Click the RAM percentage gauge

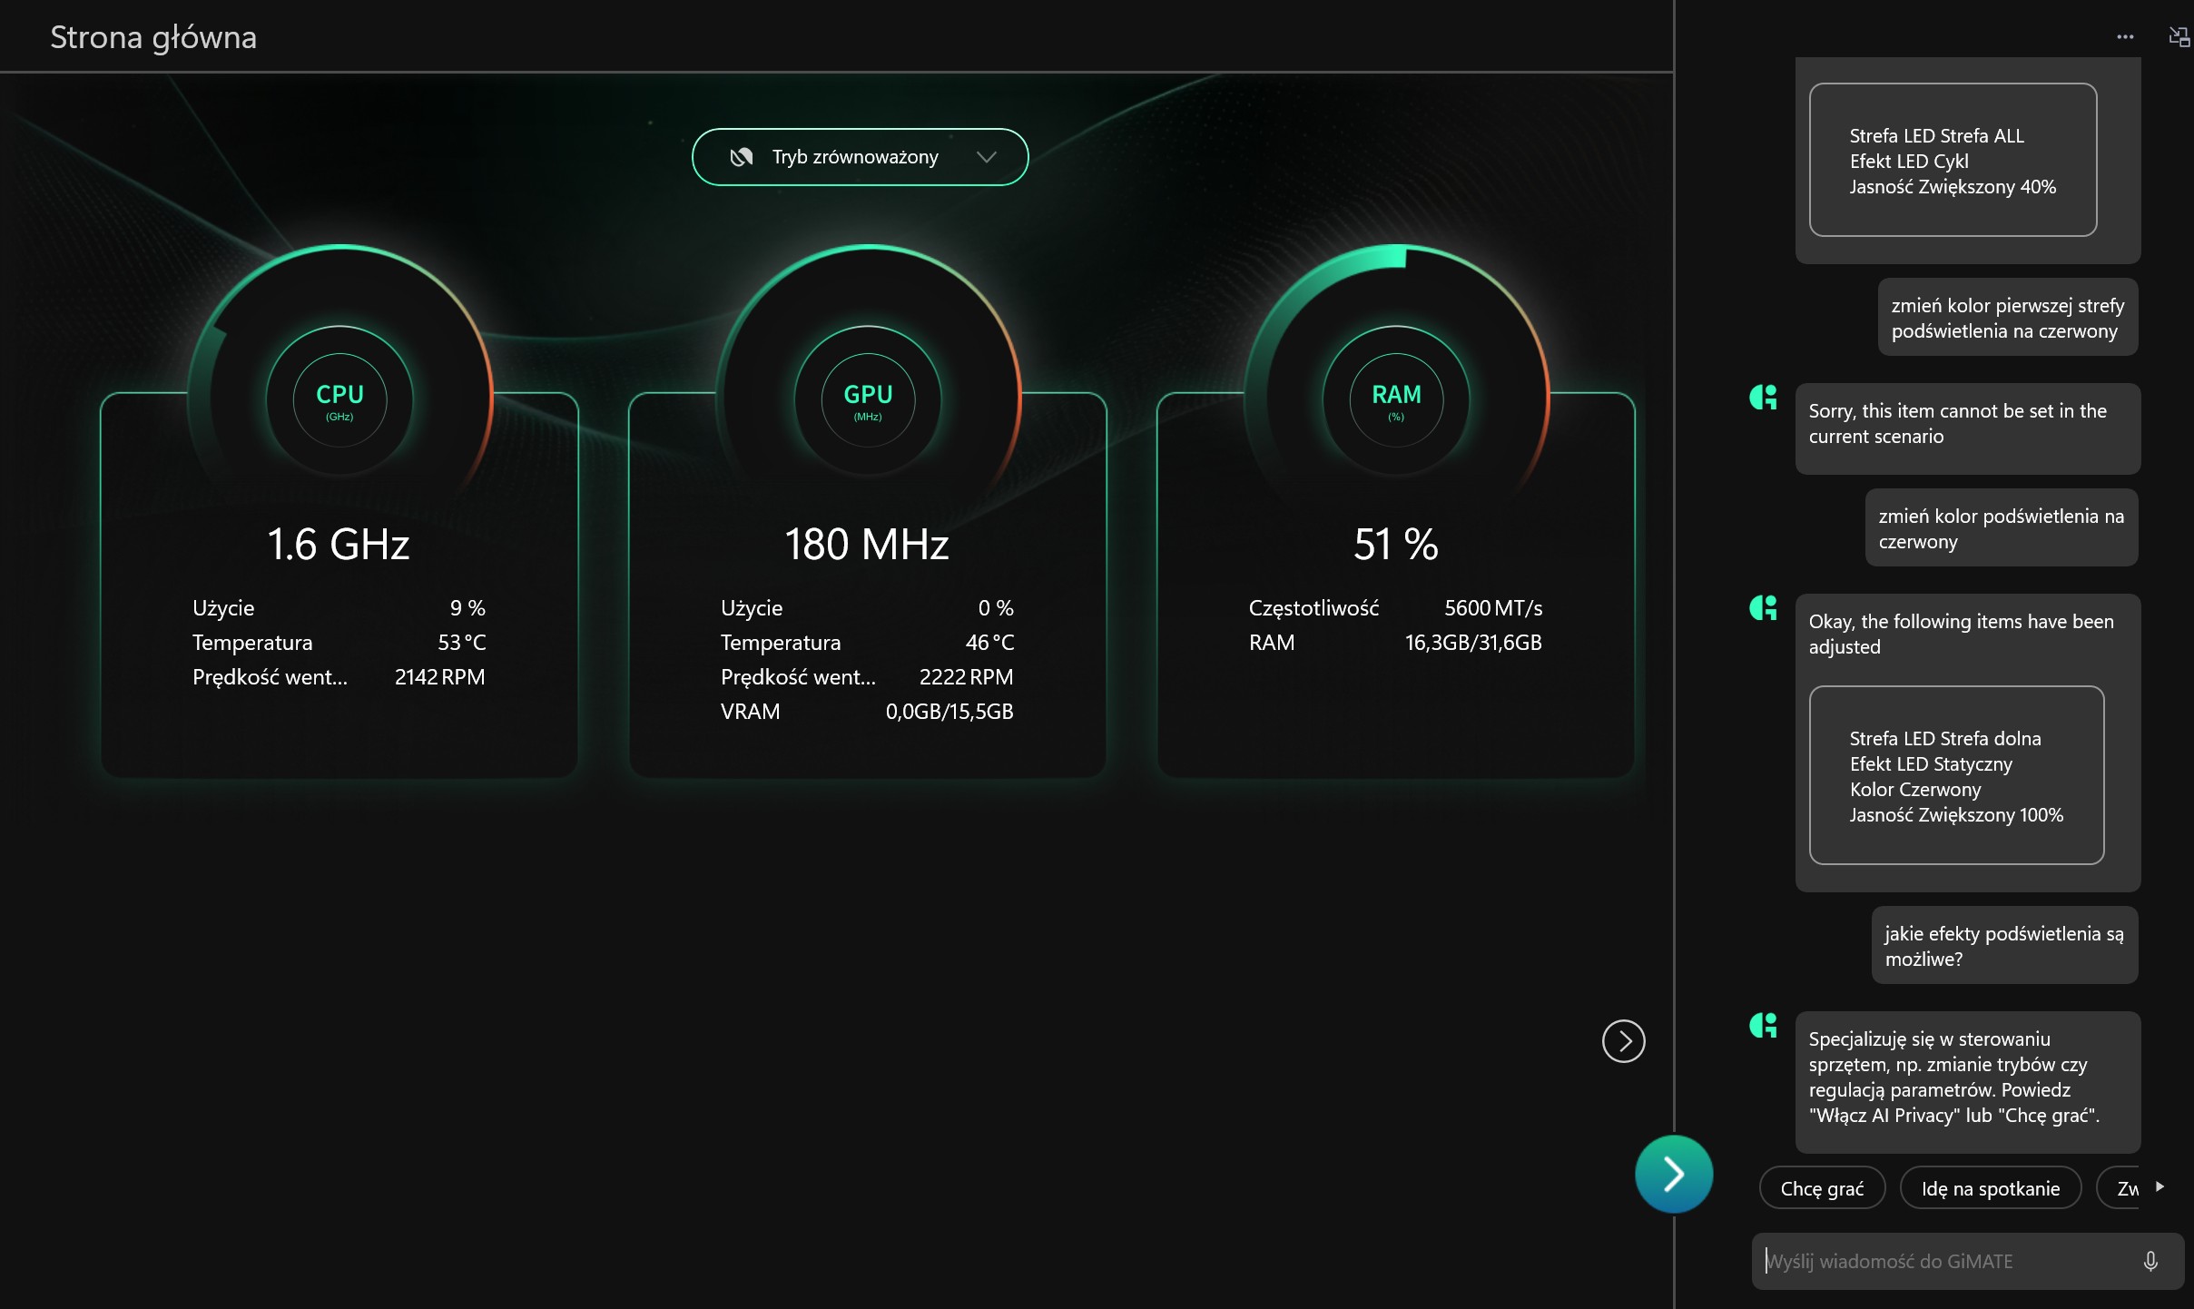pyautogui.click(x=1395, y=399)
